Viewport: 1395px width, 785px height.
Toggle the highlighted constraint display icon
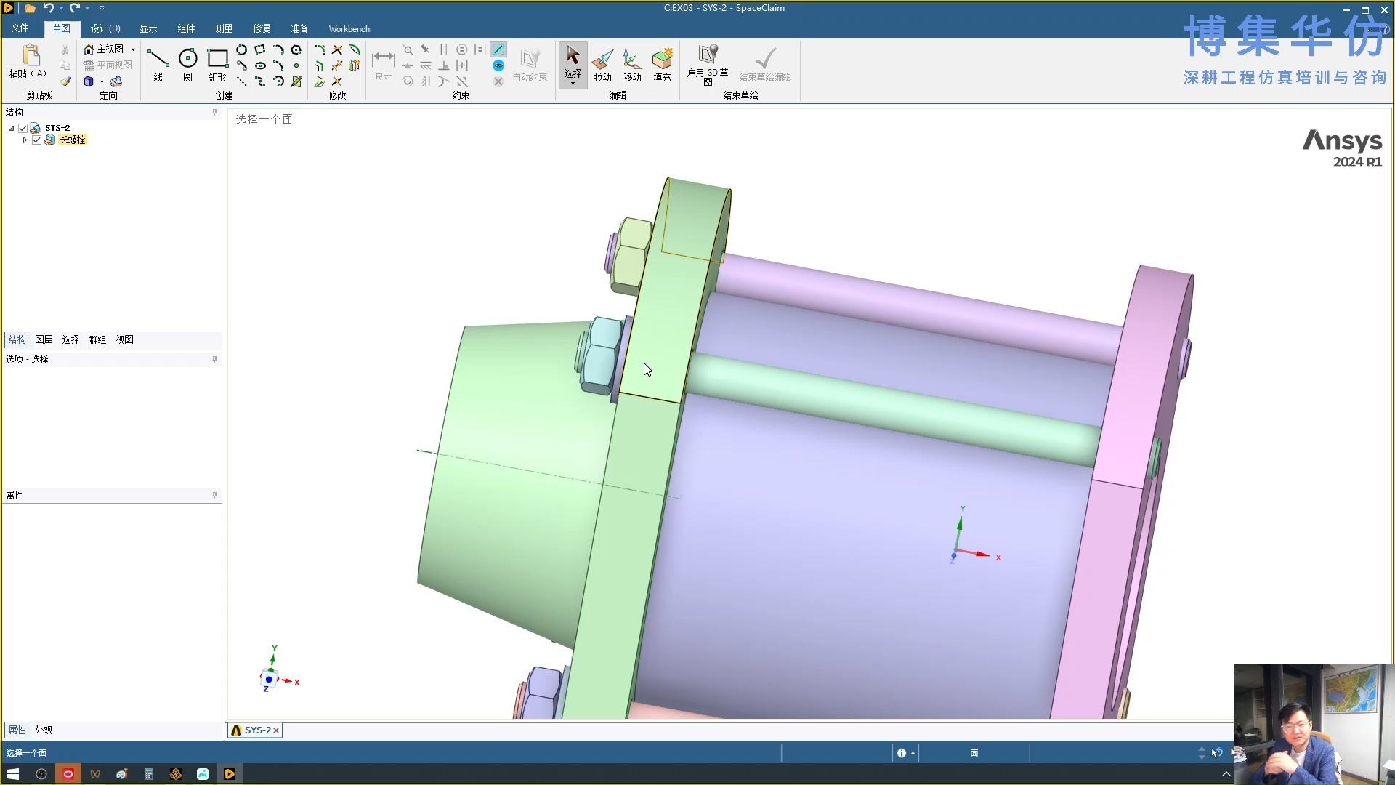pos(498,49)
